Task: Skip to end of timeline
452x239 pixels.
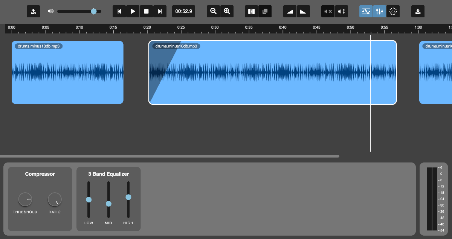Action: pos(160,11)
